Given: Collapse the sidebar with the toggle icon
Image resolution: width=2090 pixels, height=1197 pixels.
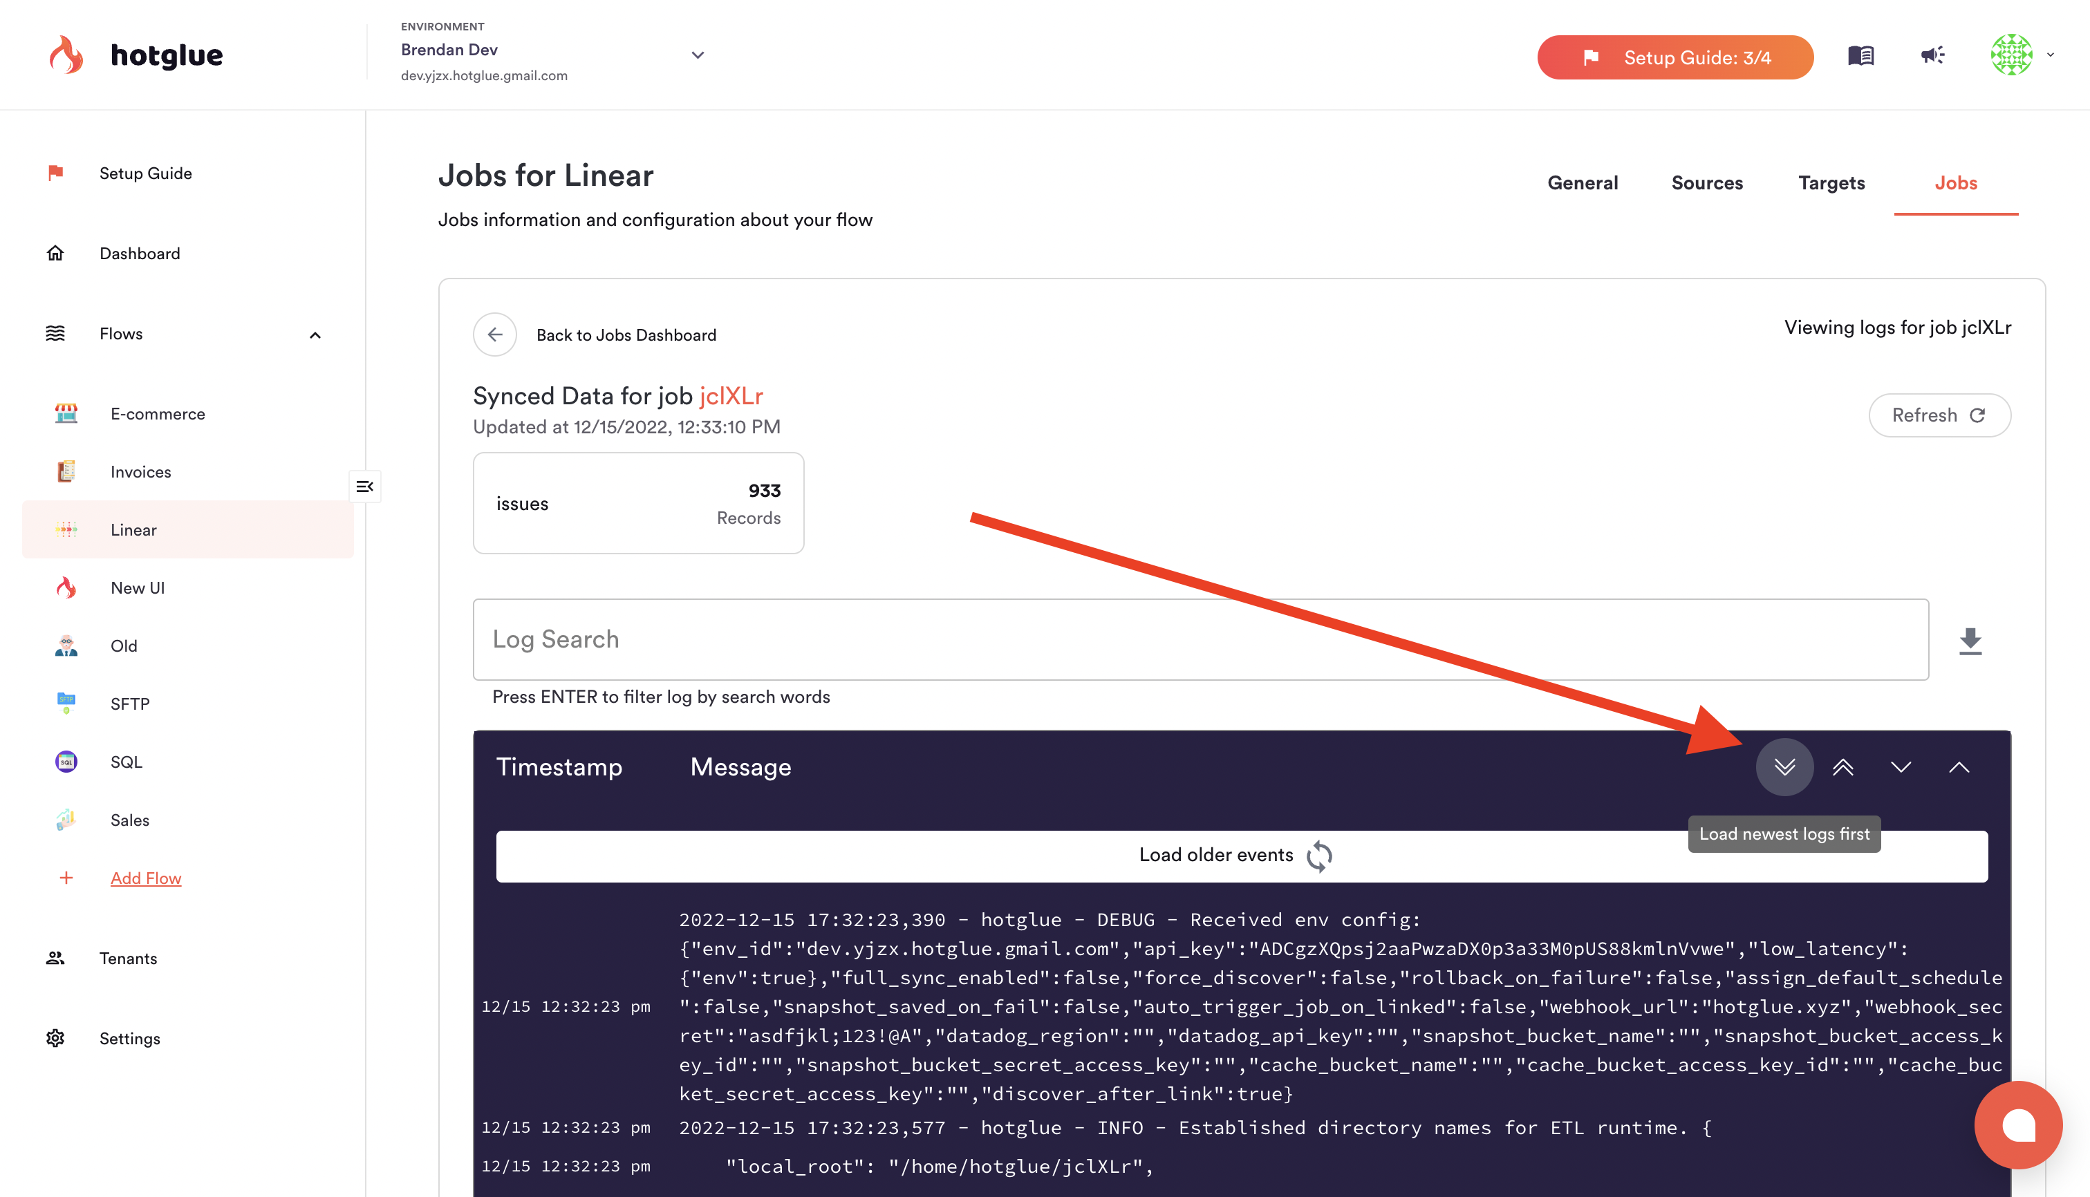Looking at the screenshot, I should point(364,487).
